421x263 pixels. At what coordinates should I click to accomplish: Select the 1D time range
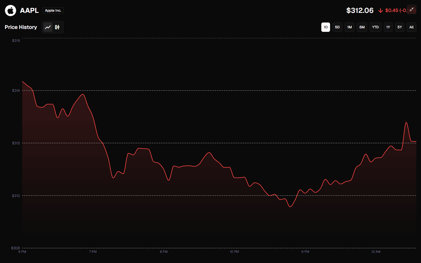point(326,27)
